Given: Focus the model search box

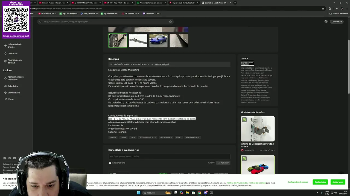Looking at the screenshot, I should pyautogui.click(x=105, y=22).
